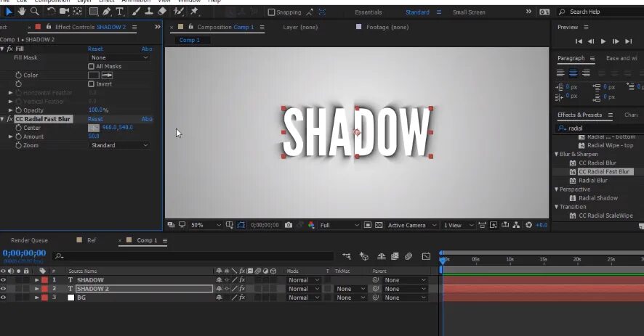
Task: Select the Pen tool
Action: pos(107,12)
